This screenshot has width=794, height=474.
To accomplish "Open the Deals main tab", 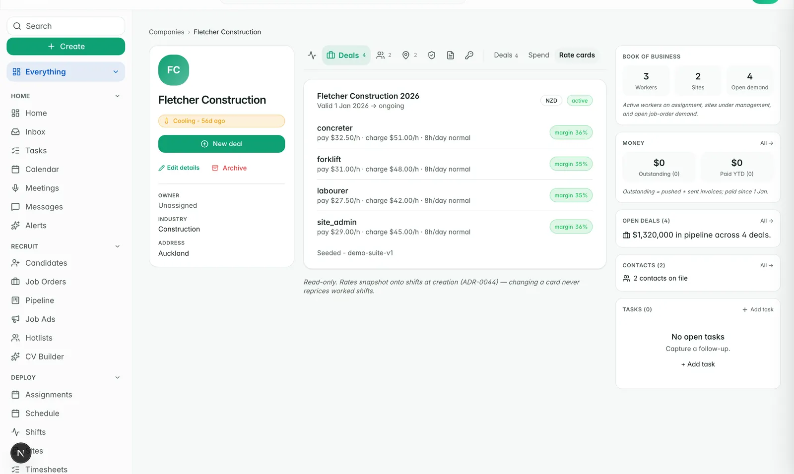I will pos(346,55).
